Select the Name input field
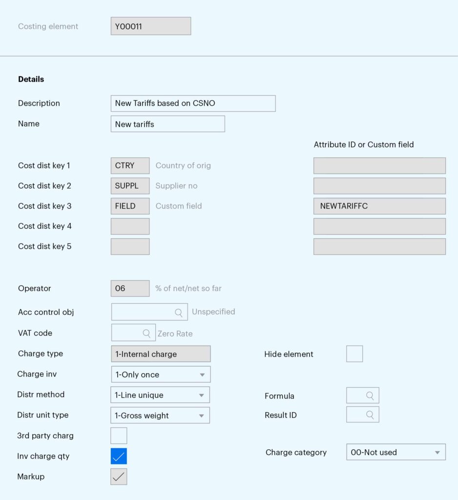 pyautogui.click(x=168, y=124)
